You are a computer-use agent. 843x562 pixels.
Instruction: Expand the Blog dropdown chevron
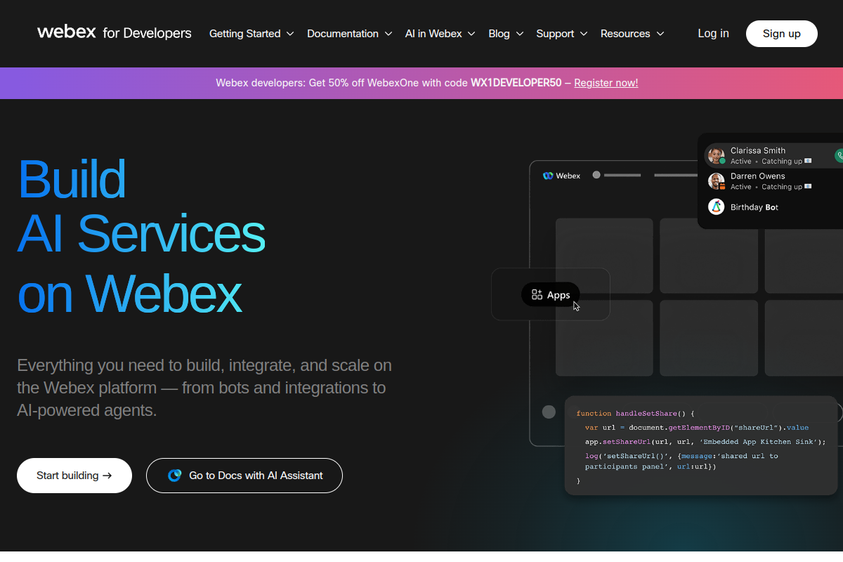519,34
